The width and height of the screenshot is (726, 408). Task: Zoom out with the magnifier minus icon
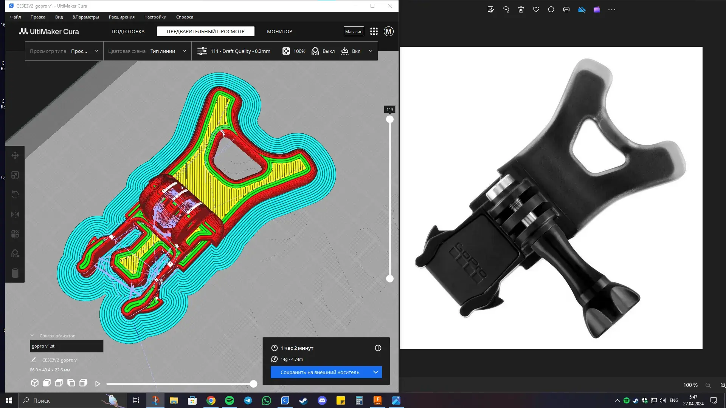[x=708, y=385]
